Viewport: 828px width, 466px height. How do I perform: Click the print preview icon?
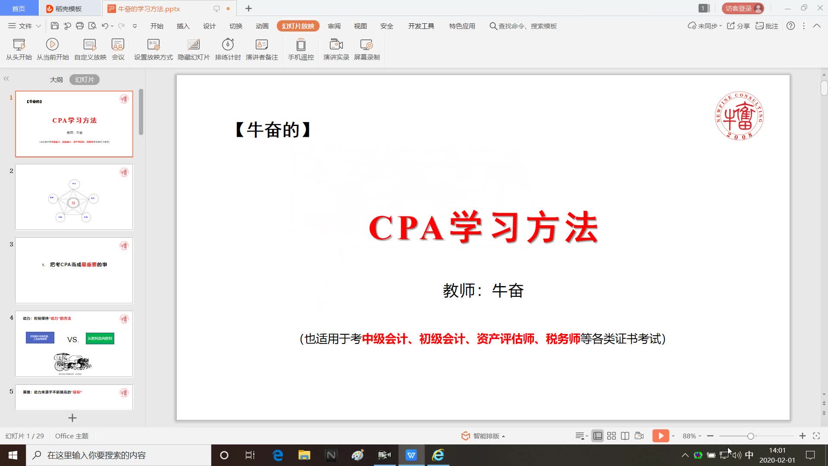(92, 26)
